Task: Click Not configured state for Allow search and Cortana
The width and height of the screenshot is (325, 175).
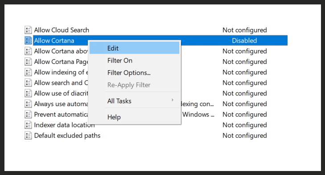Action: [x=245, y=83]
